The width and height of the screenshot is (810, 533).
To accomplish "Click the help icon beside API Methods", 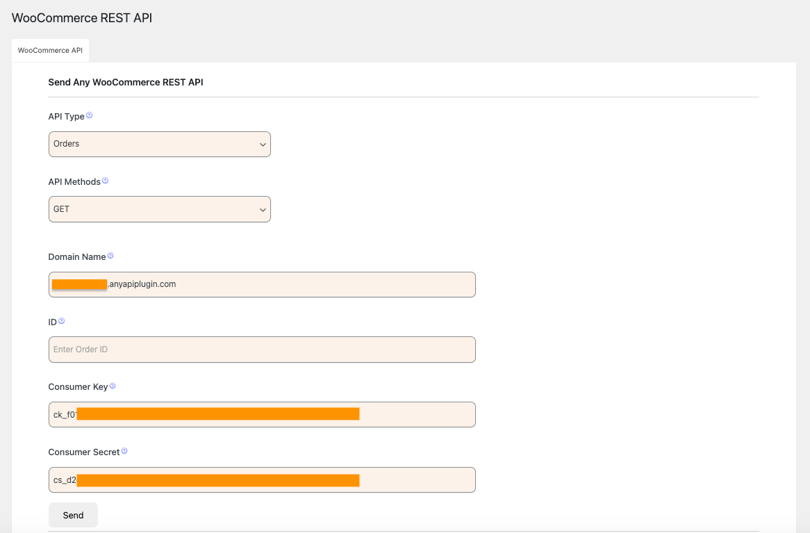I will point(106,181).
